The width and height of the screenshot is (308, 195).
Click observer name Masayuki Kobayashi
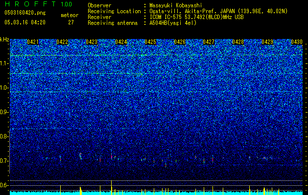click(x=176, y=5)
